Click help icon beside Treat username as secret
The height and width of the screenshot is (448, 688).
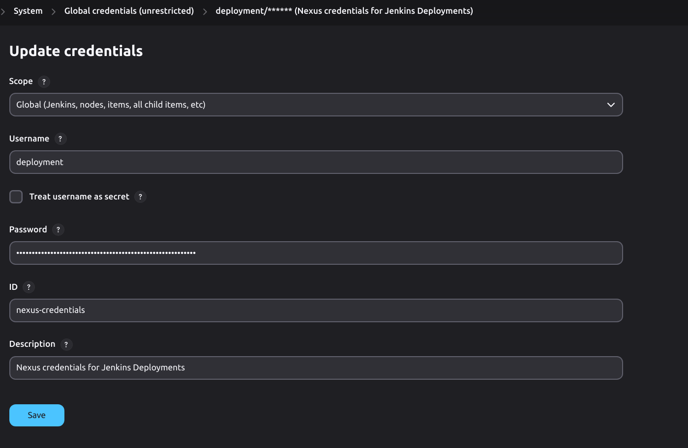point(140,197)
